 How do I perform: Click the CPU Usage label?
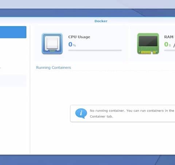79,37
